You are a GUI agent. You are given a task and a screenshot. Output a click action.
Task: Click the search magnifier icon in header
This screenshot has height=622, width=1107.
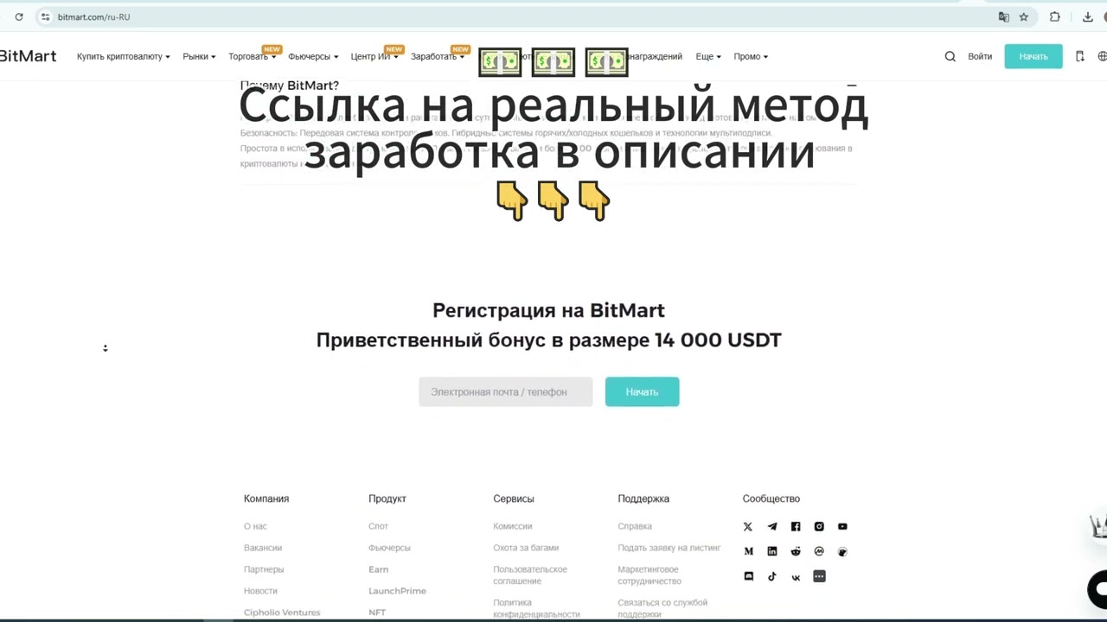950,56
